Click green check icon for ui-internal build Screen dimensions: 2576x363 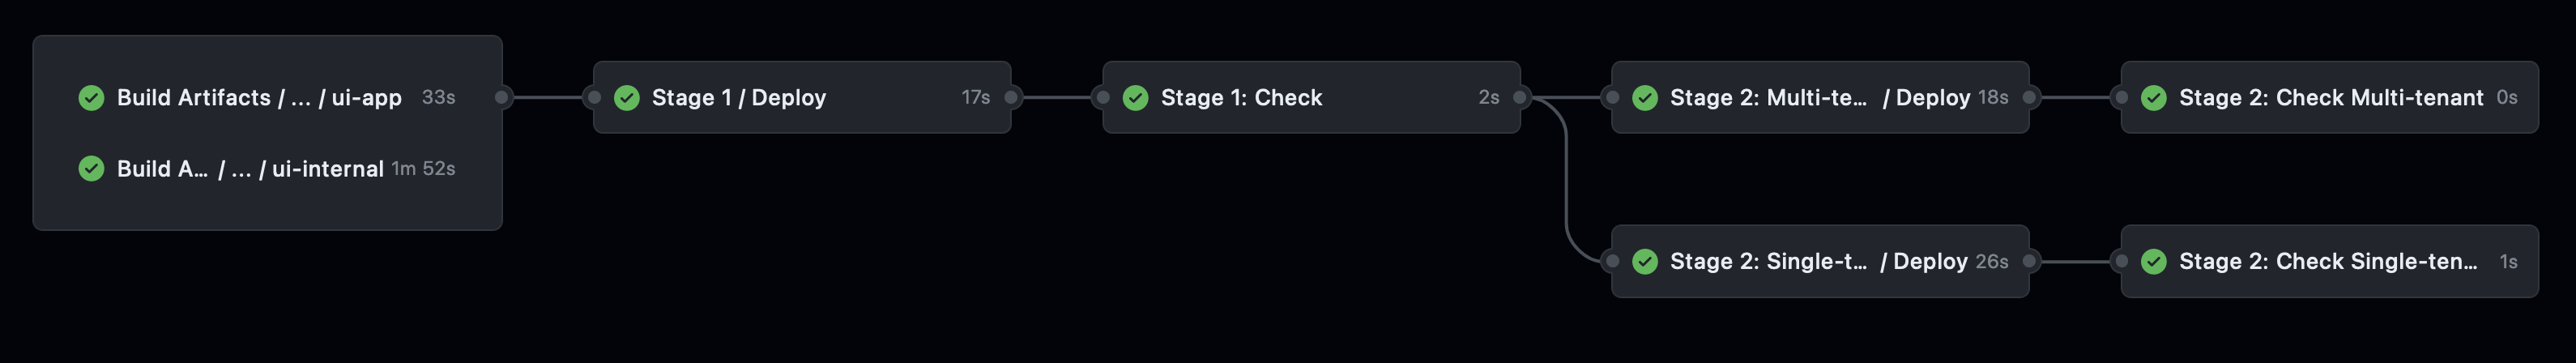(91, 169)
